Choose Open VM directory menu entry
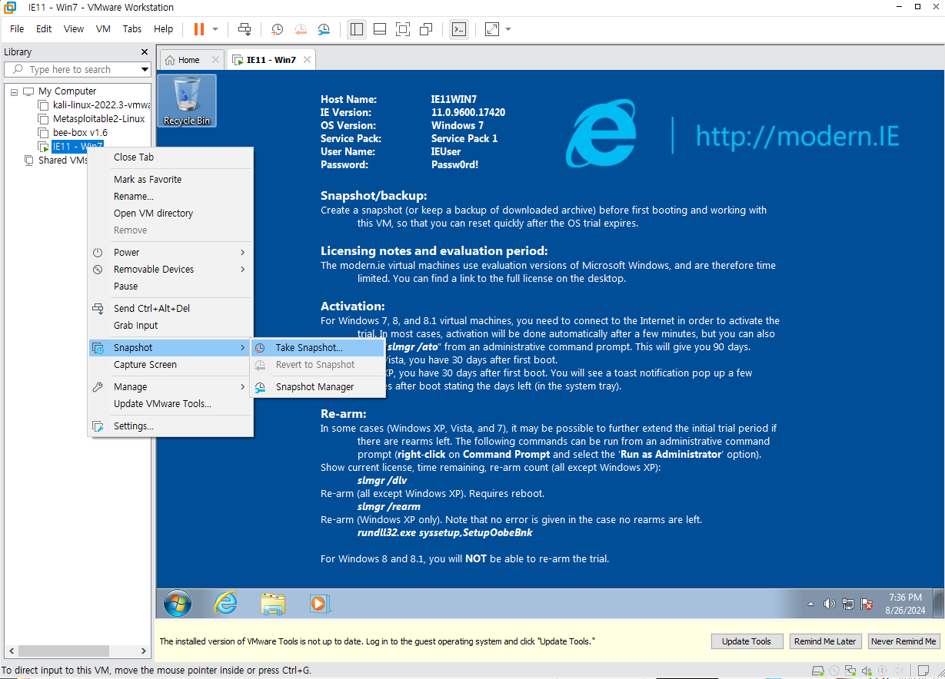The image size is (945, 679). (x=171, y=213)
